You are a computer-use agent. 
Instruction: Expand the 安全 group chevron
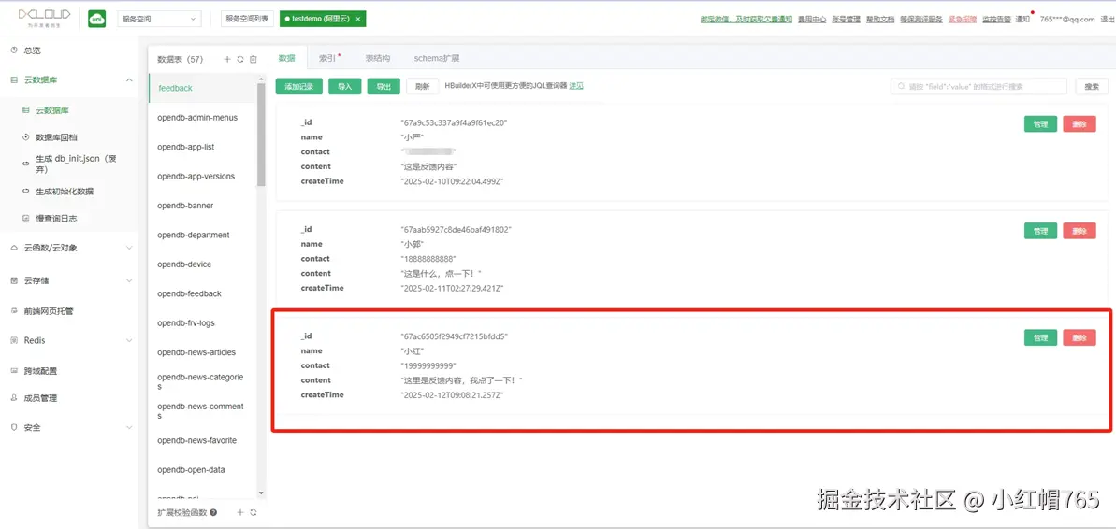click(129, 428)
